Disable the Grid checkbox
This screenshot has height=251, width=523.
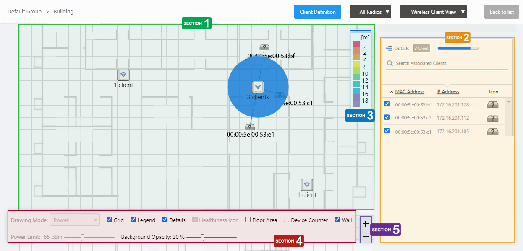[x=110, y=220]
